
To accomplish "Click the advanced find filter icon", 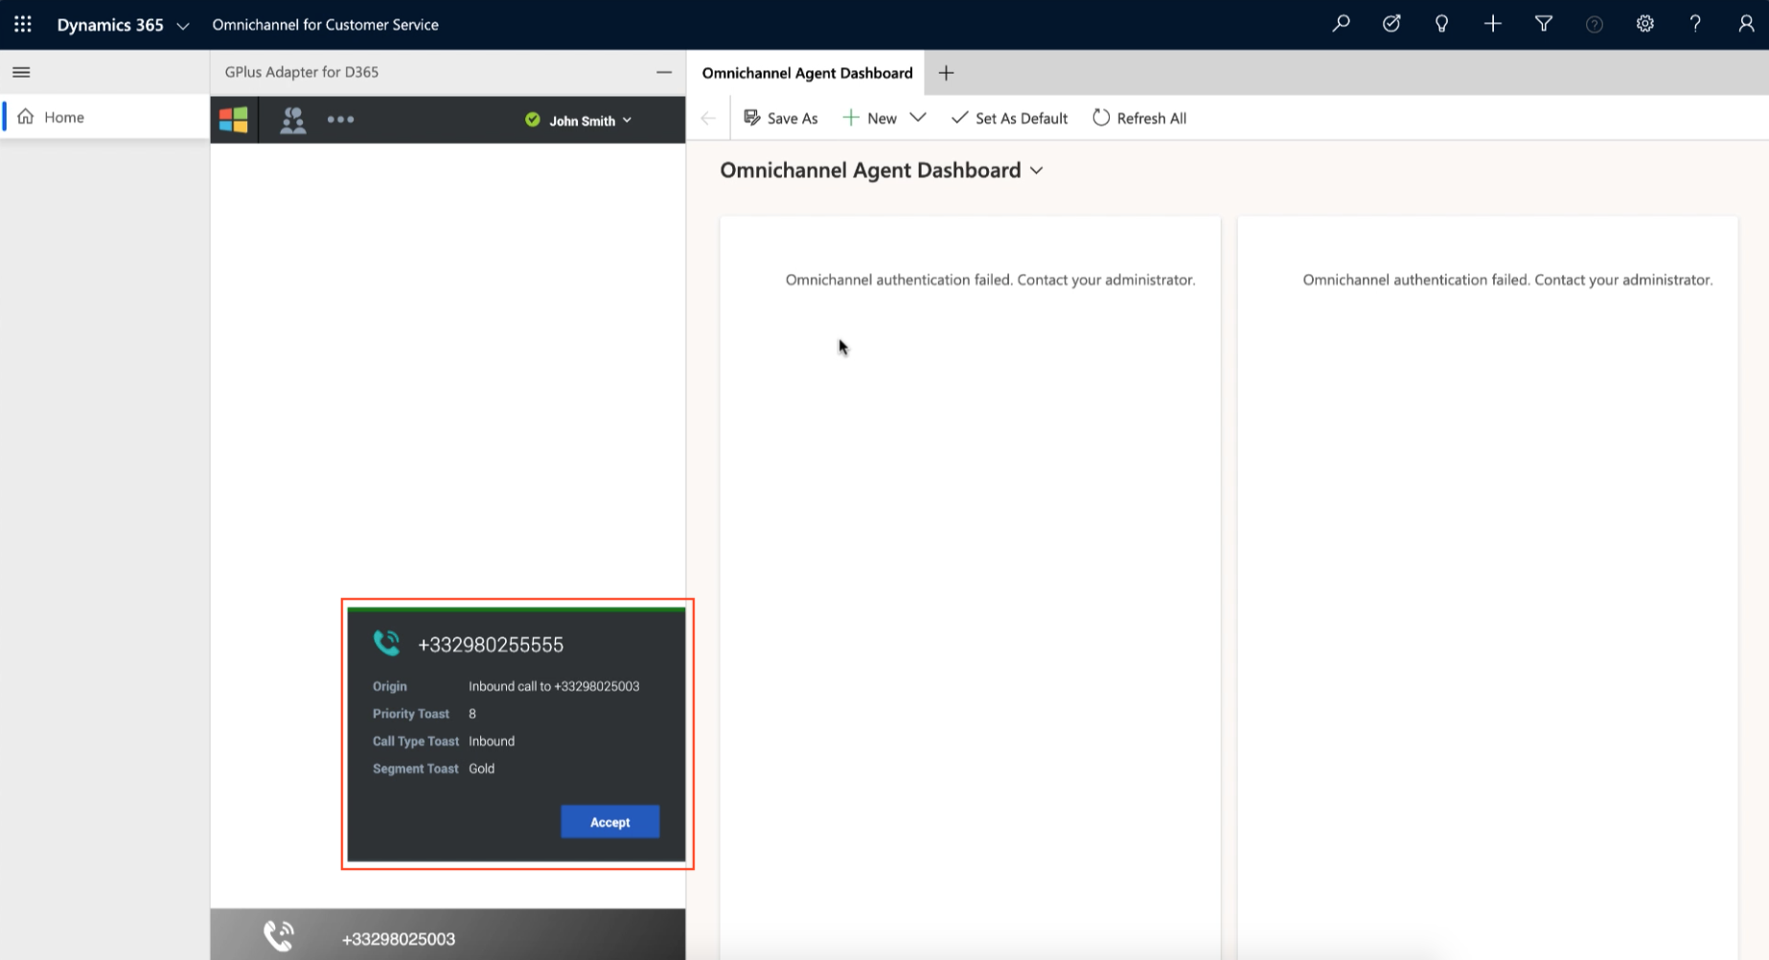I will [1543, 24].
